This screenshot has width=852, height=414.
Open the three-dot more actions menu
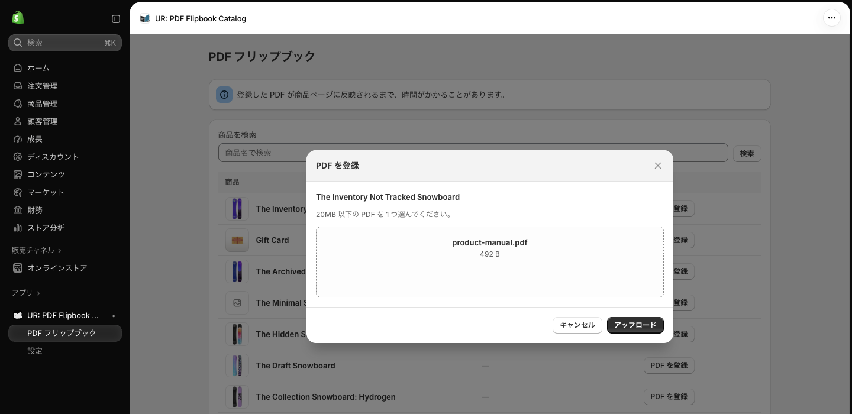tap(832, 18)
